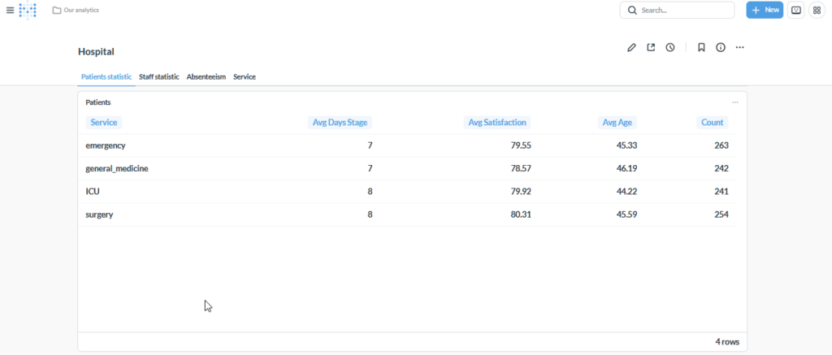Image resolution: width=832 pixels, height=355 pixels.
Task: Open the apps grid icon
Action: [817, 10]
